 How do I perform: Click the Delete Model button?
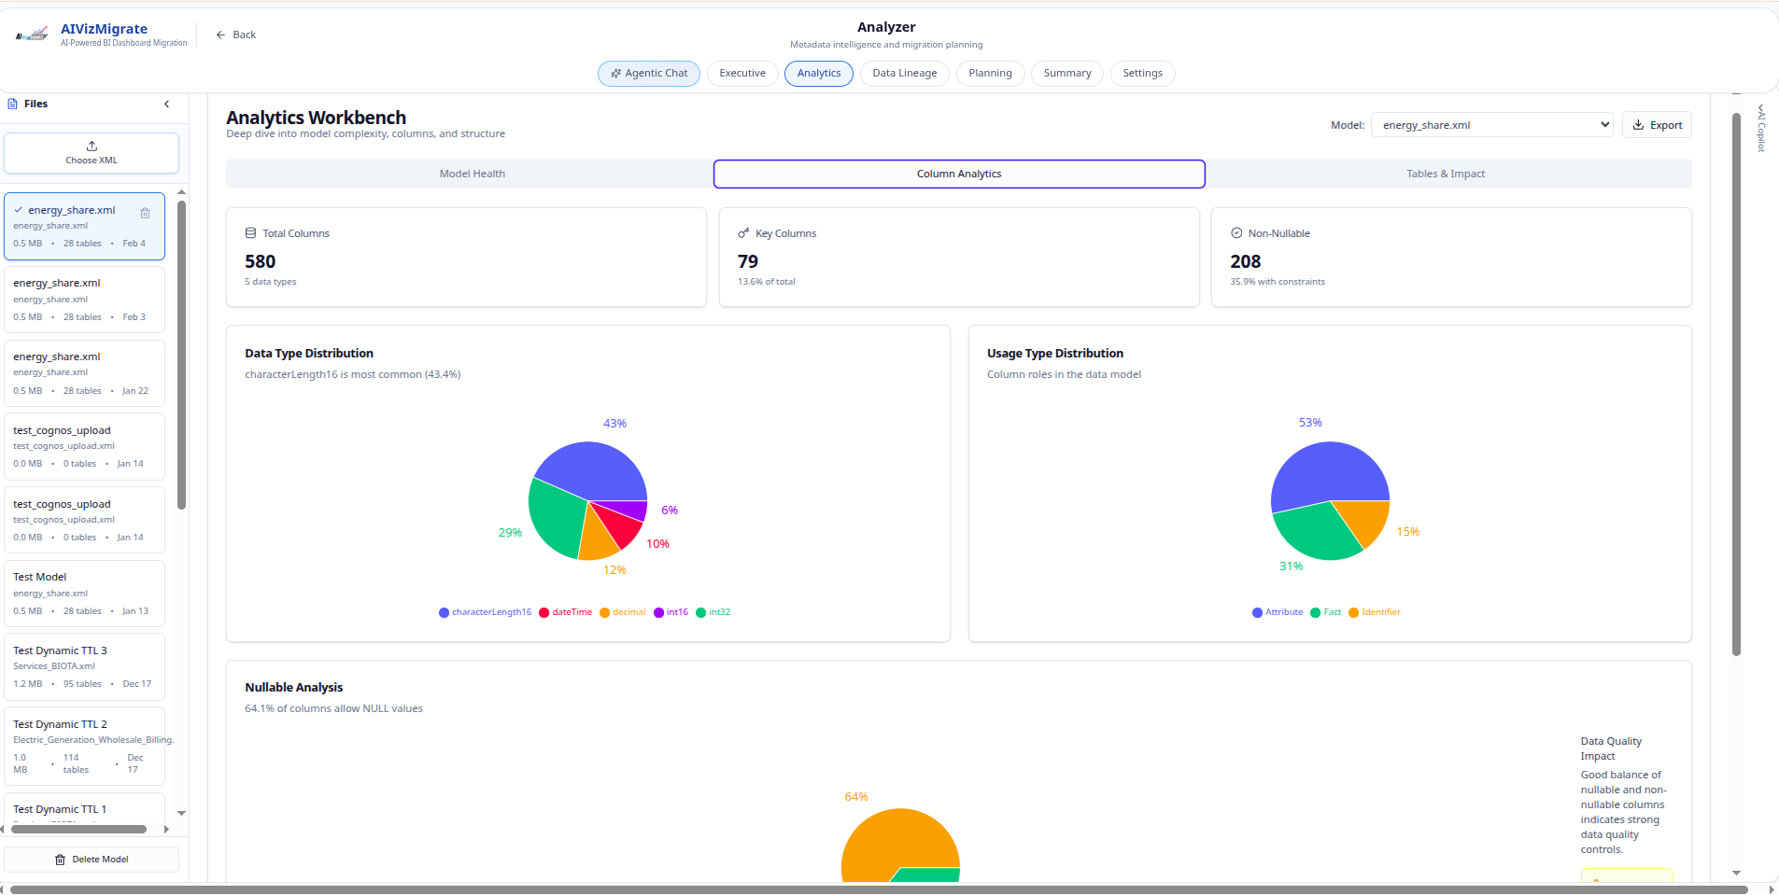[x=92, y=860]
